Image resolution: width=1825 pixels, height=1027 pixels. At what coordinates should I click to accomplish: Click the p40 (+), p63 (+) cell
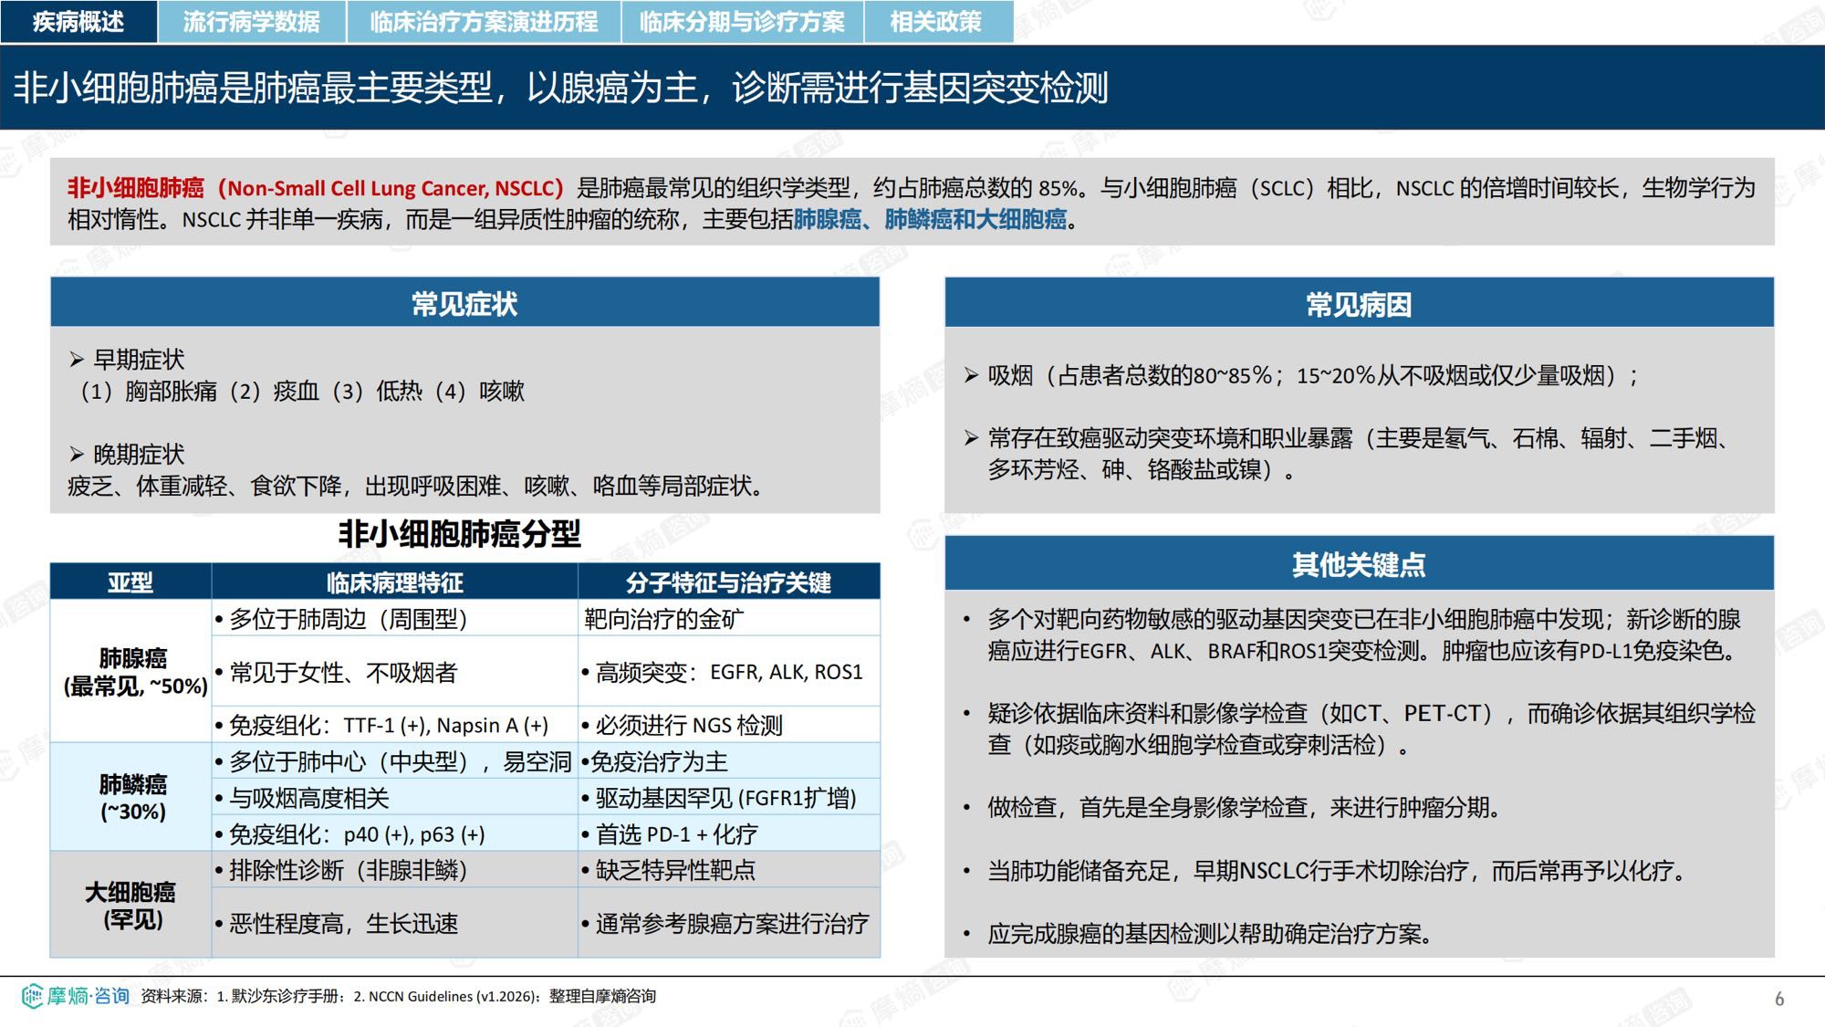pos(394,833)
